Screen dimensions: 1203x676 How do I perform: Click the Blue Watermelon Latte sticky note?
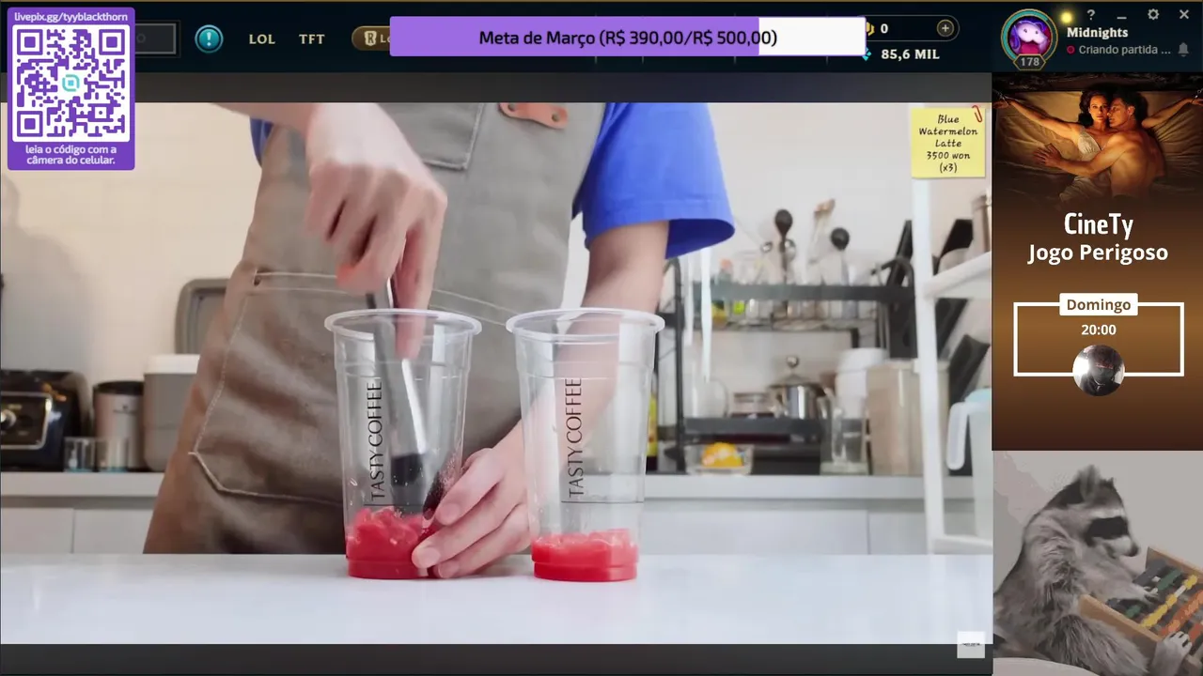point(948,143)
